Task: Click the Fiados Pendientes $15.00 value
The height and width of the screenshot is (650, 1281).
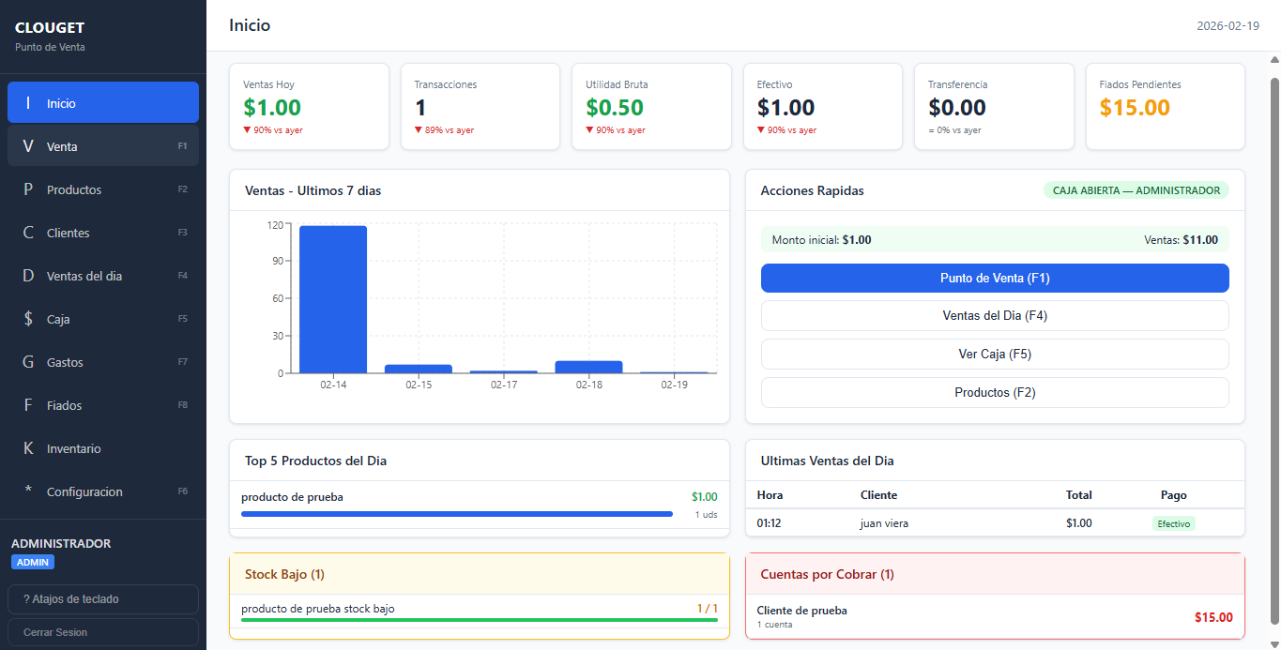Action: pyautogui.click(x=1135, y=108)
